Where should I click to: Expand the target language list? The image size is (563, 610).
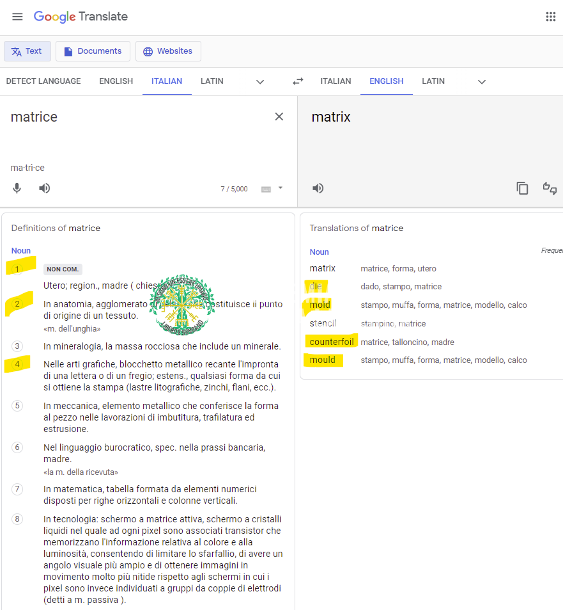pyautogui.click(x=482, y=82)
